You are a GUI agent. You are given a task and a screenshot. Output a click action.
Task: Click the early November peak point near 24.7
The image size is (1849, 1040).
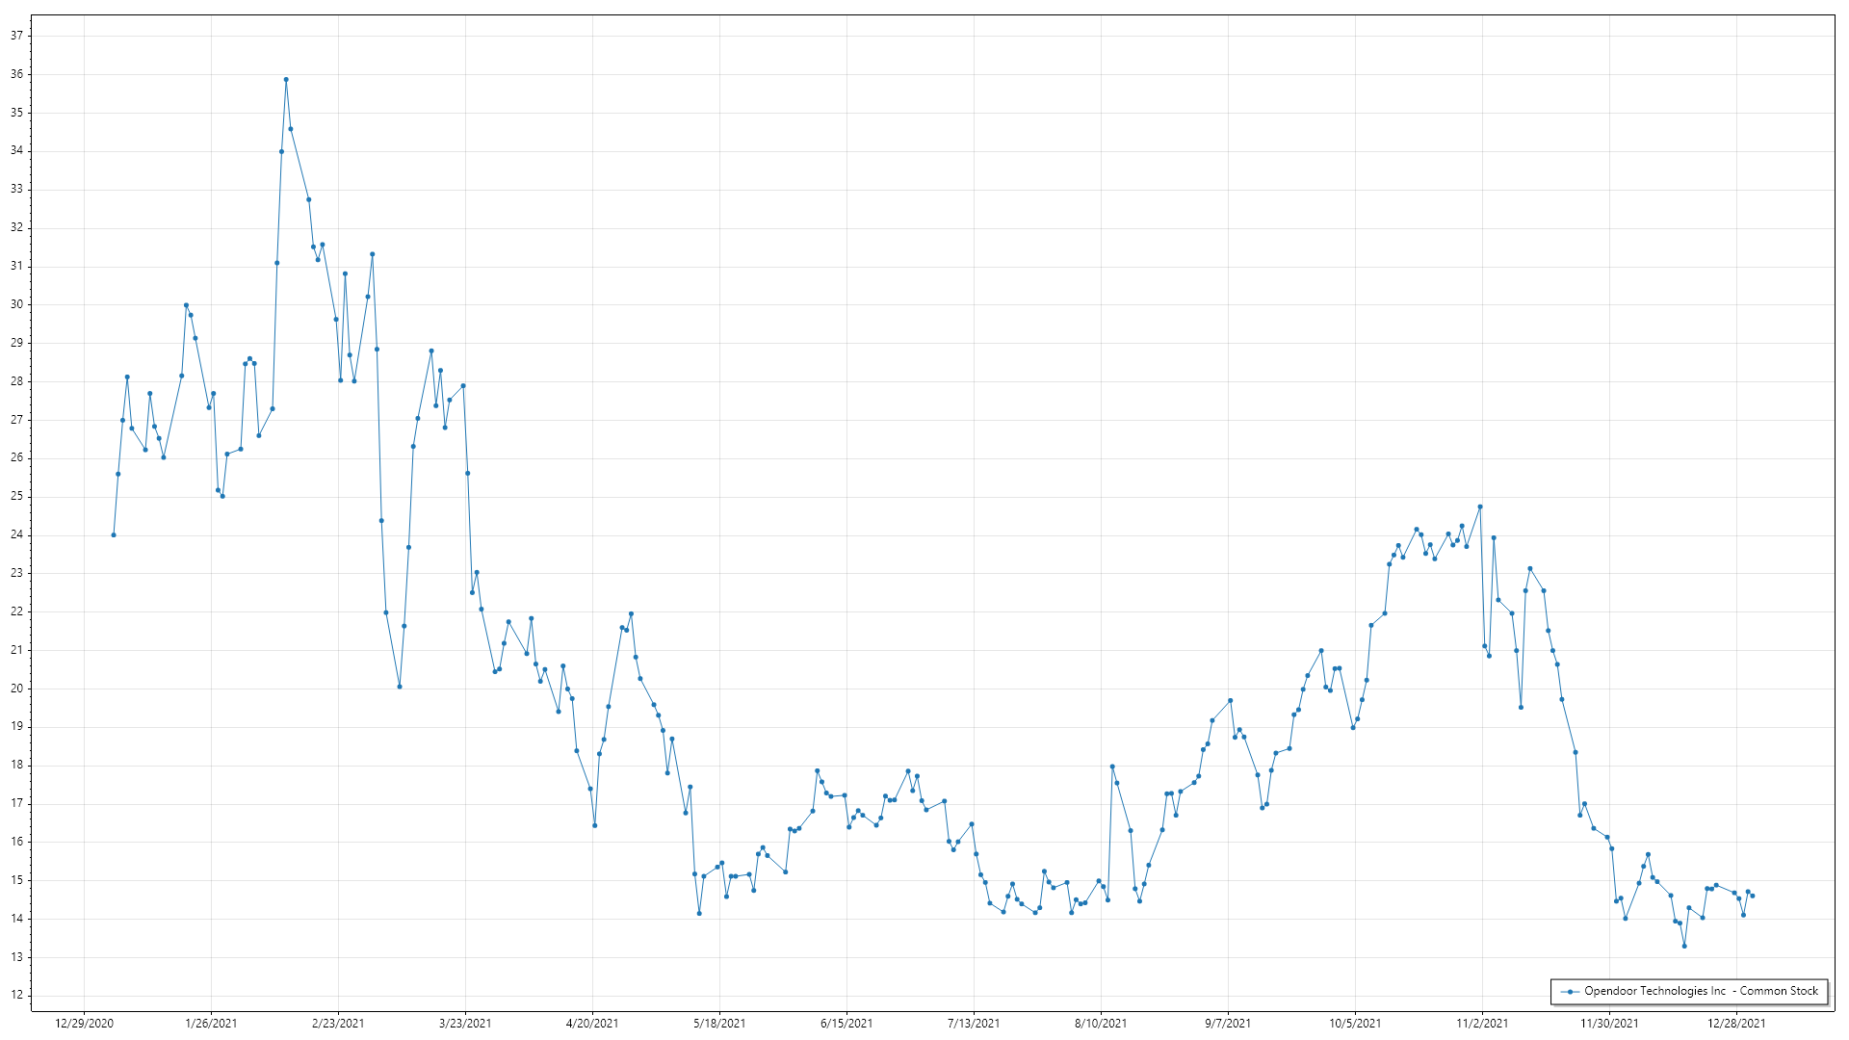(1480, 507)
